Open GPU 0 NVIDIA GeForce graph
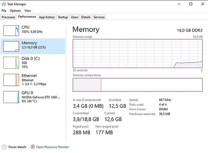Image resolution: width=208 pixels, height=153 pixels. pos(11,97)
